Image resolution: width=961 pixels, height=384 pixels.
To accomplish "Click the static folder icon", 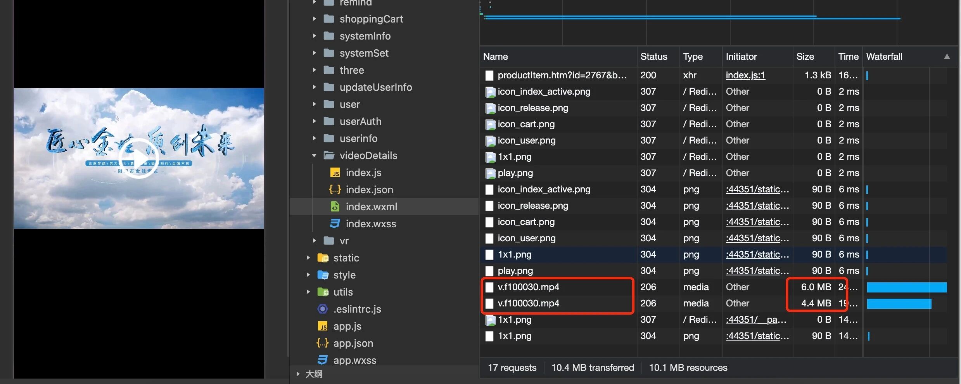I will tap(323, 258).
